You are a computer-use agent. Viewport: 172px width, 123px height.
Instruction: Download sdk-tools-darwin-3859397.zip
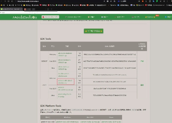pos(64,61)
